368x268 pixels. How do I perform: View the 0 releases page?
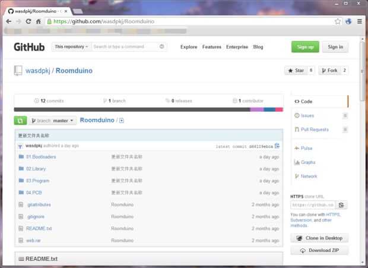click(179, 101)
